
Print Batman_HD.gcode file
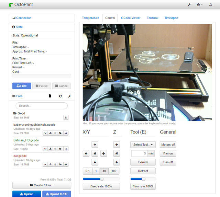coord(66,149)
